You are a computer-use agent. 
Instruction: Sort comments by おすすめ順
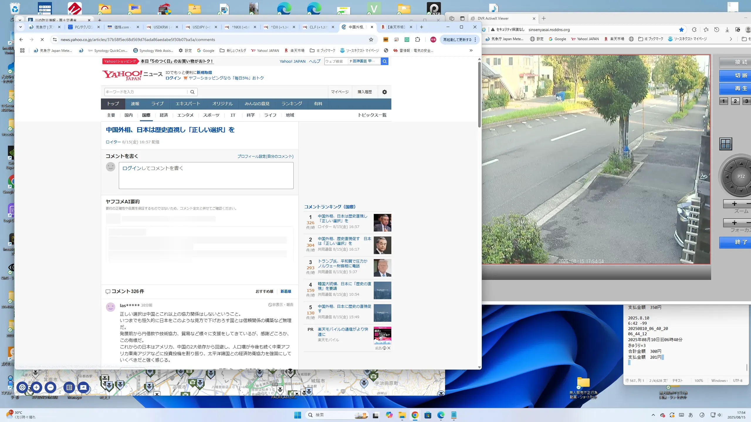point(264,291)
